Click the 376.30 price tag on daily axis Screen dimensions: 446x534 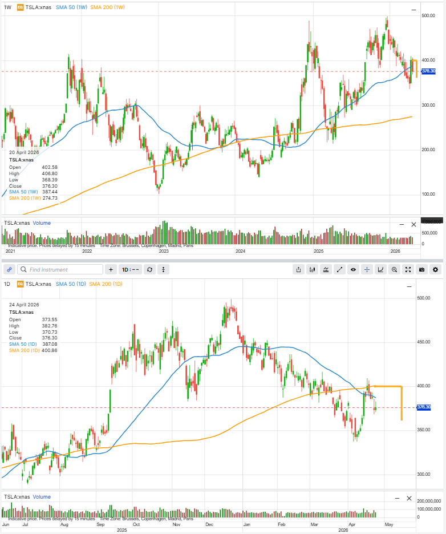click(x=424, y=407)
